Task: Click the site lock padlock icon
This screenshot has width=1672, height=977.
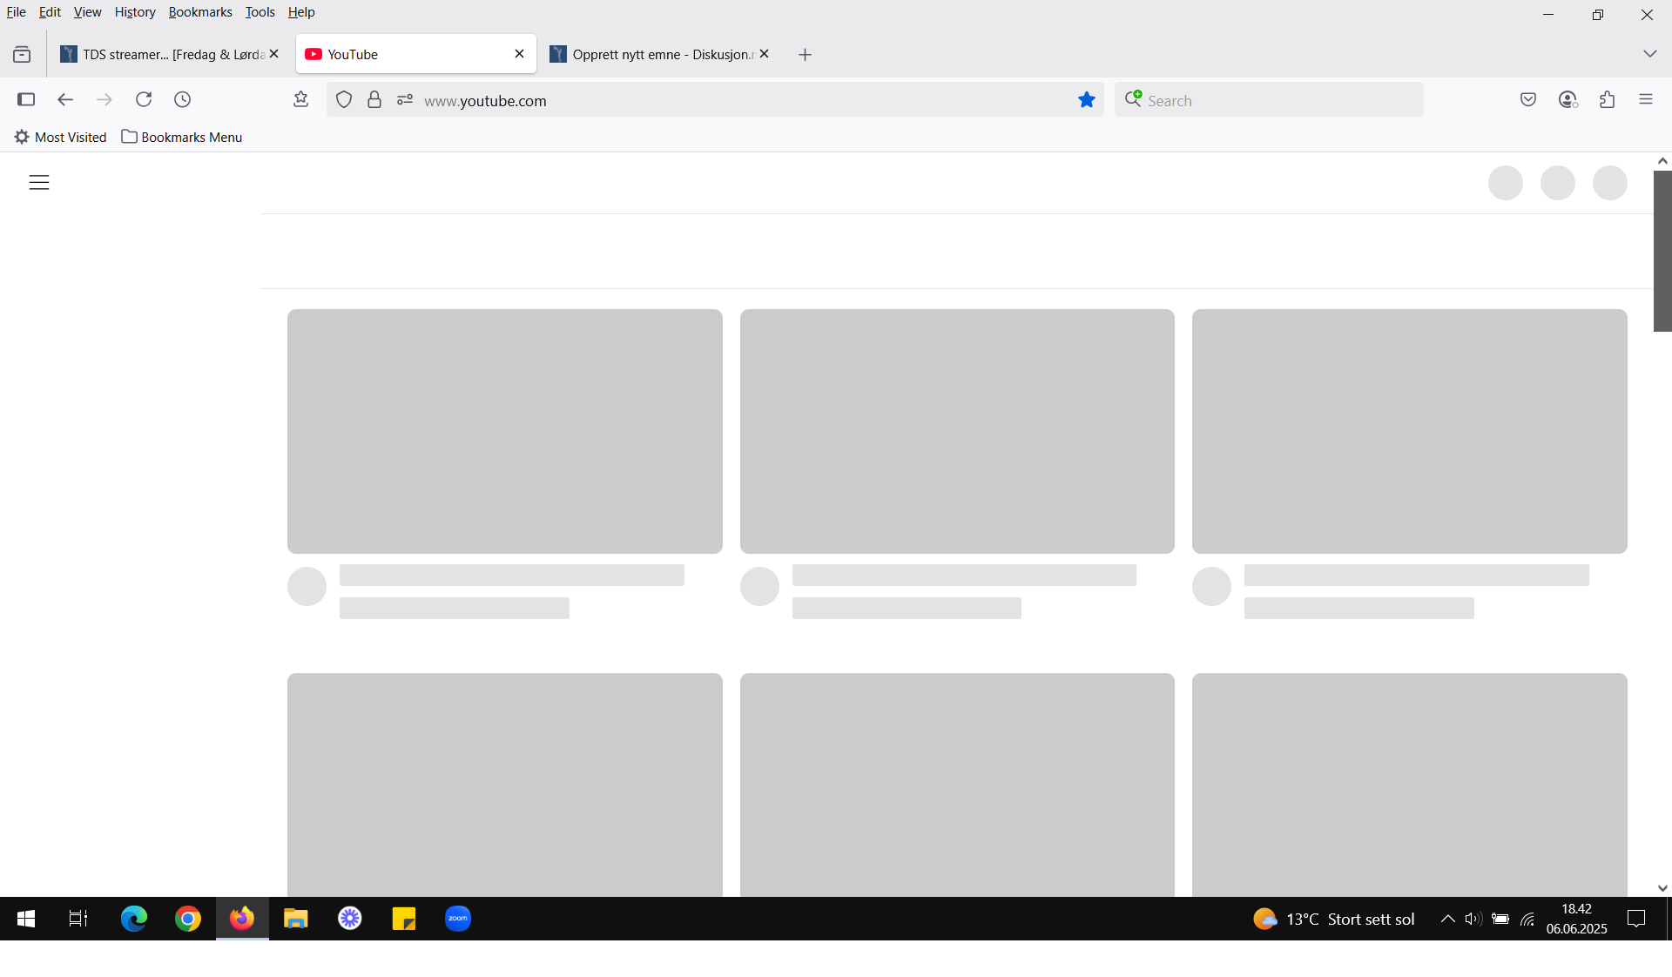Action: pos(374,99)
